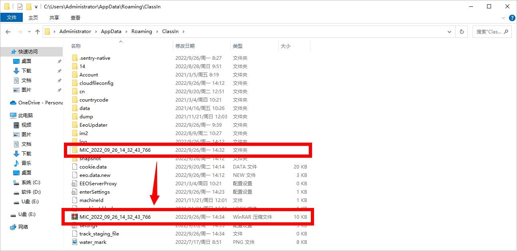Open the quick access toolbar customize dropdown
The image size is (517, 251).
pos(36,7)
